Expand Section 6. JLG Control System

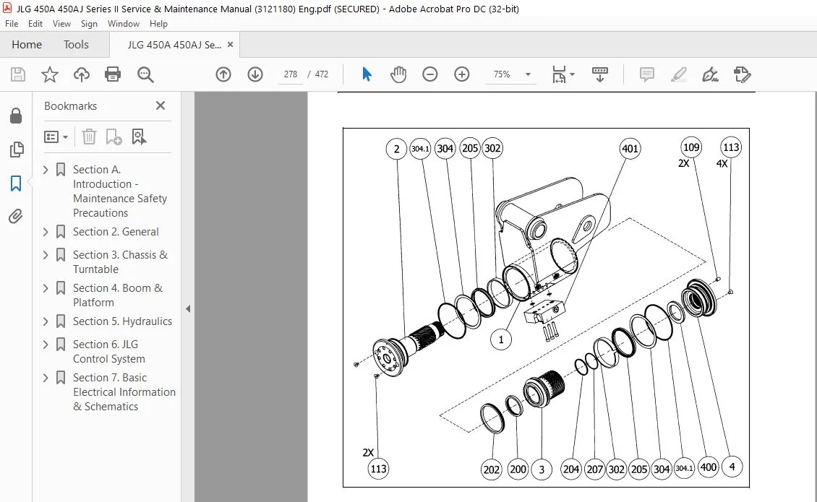coord(46,345)
